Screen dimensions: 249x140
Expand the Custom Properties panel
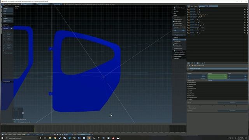click(192, 98)
